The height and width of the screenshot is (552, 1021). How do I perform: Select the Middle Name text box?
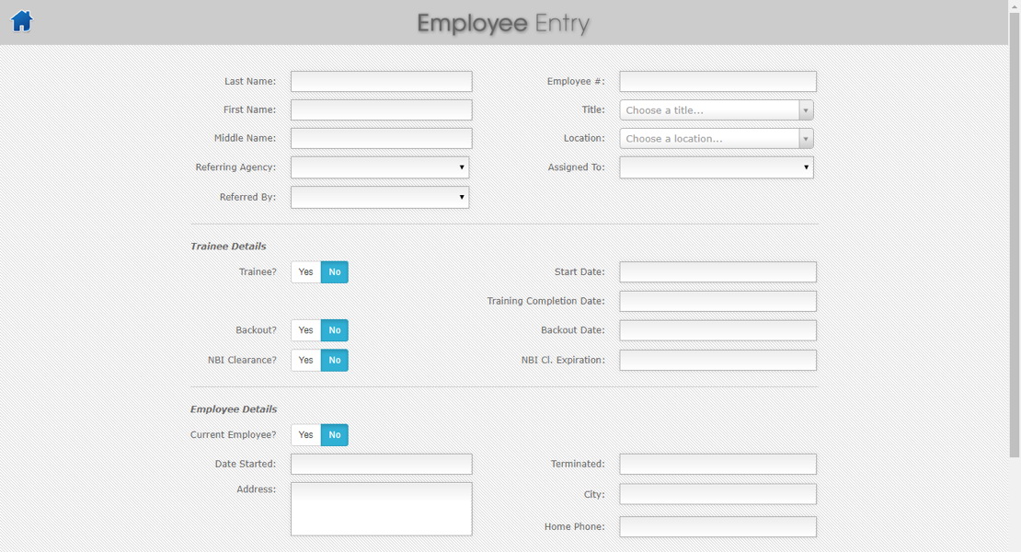380,138
